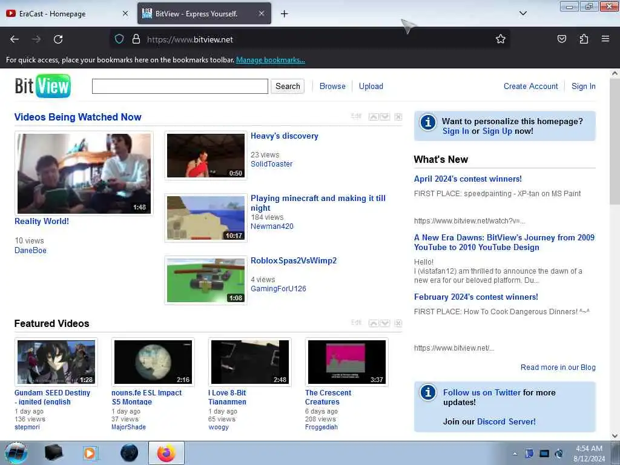Open The Crescent Creatures thumbnail
This screenshot has width=620, height=465.
347,362
